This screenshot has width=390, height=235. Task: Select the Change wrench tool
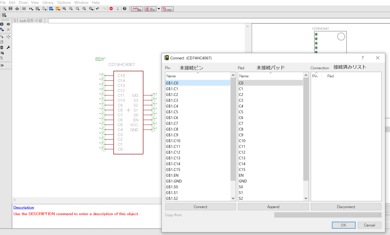pos(8,47)
